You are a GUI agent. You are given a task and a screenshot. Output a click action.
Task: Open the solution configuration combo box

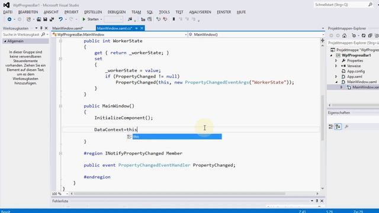(x=113, y=19)
